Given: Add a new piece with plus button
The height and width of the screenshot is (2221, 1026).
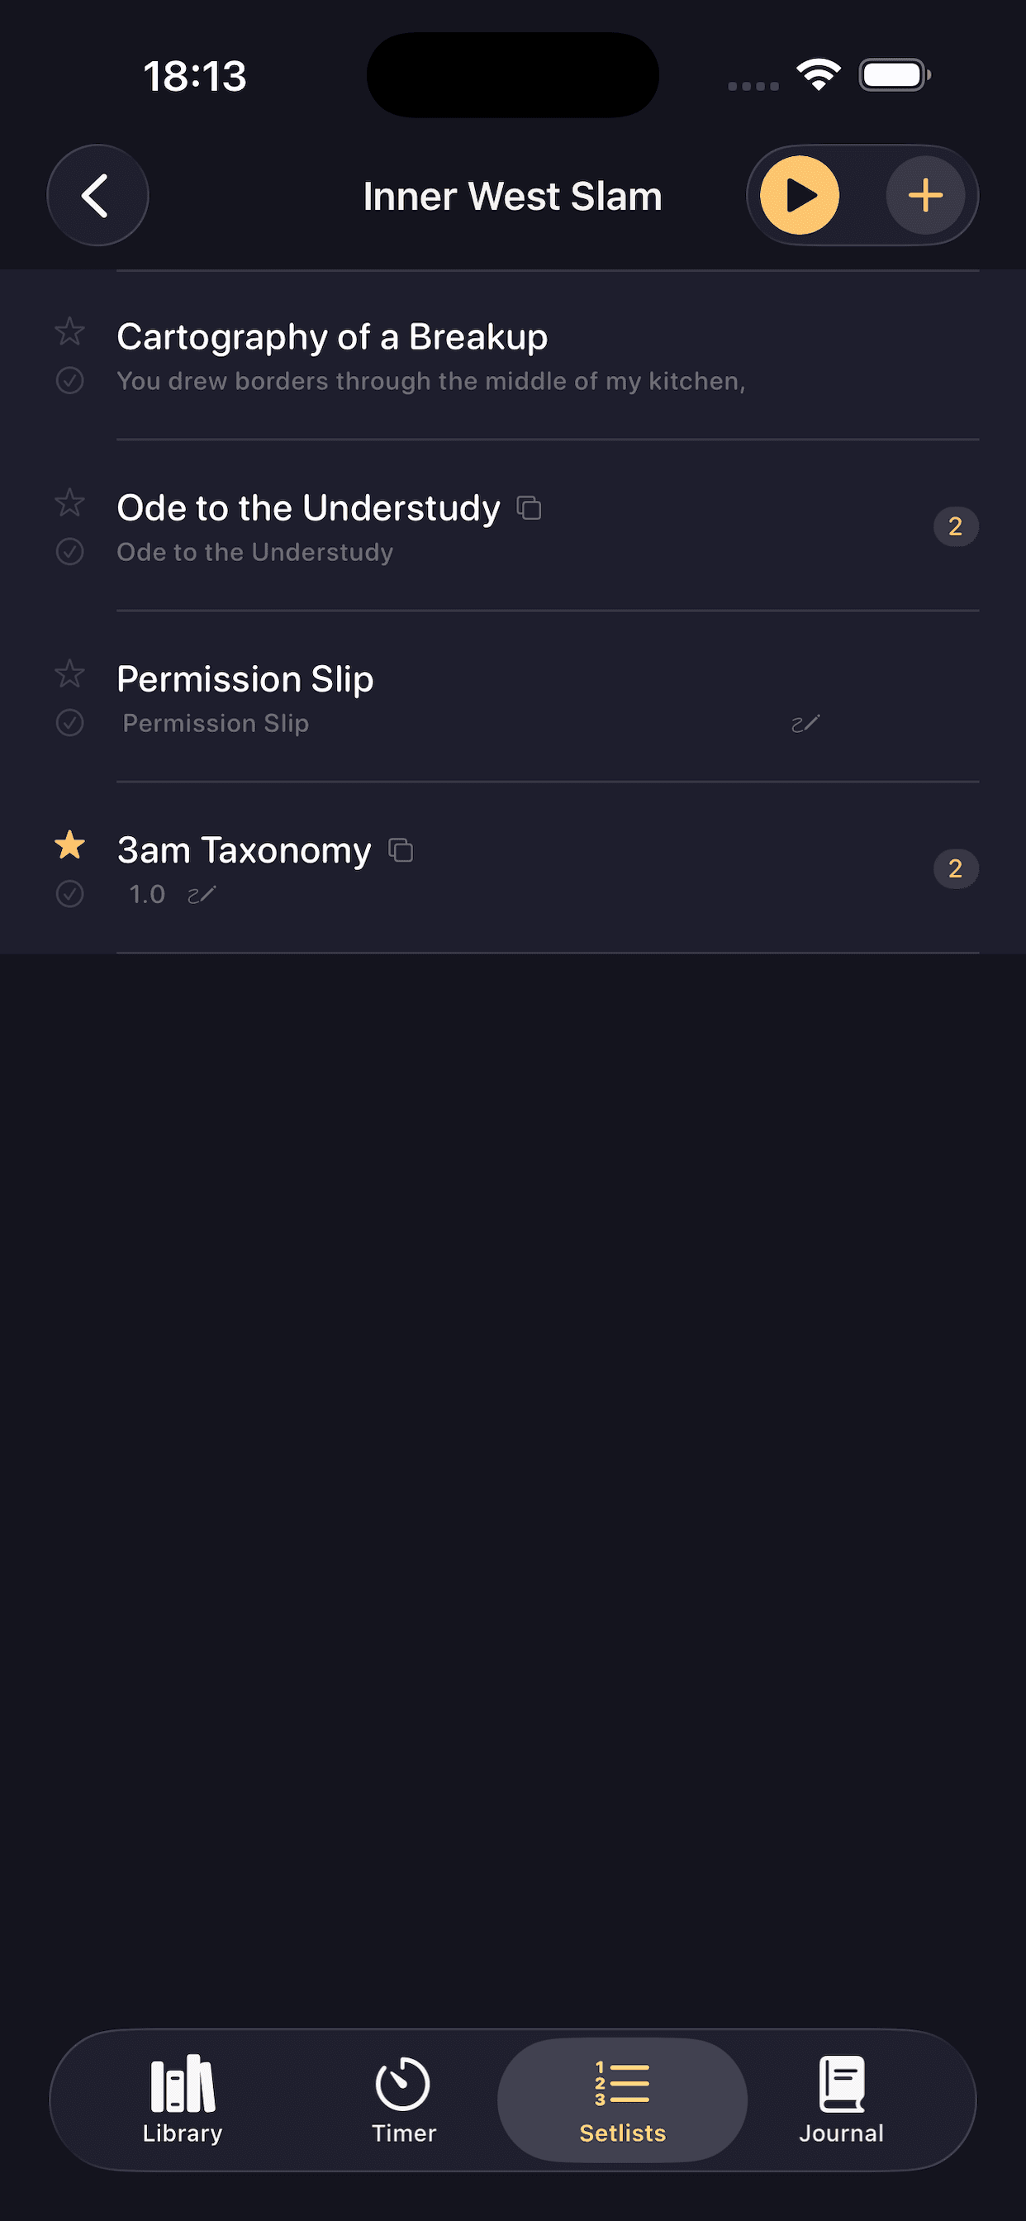Looking at the screenshot, I should 925,196.
